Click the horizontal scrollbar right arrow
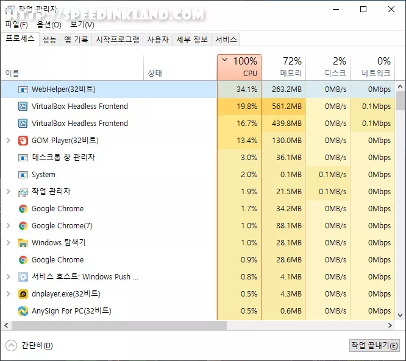The width and height of the screenshot is (406, 361). tap(390, 325)
